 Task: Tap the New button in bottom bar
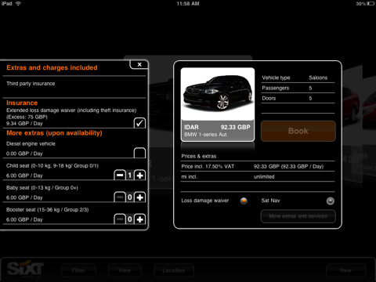tap(345, 270)
